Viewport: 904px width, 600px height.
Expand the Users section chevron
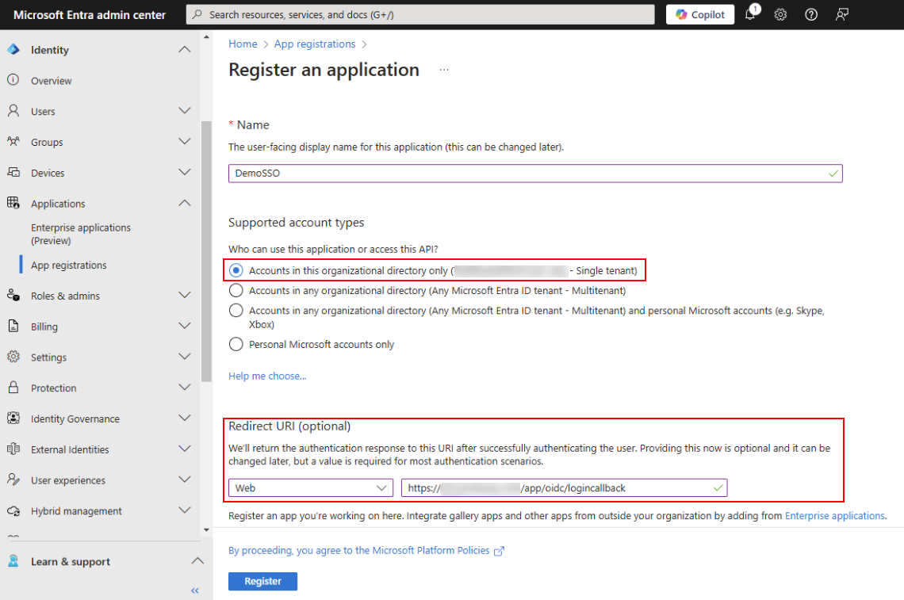coord(185,111)
